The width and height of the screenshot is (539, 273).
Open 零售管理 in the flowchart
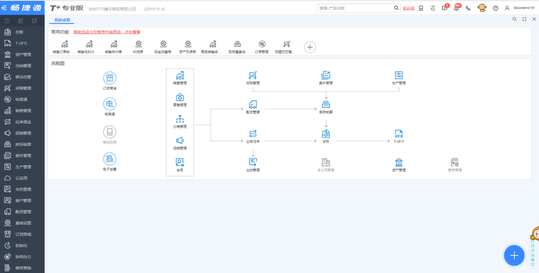(180, 100)
